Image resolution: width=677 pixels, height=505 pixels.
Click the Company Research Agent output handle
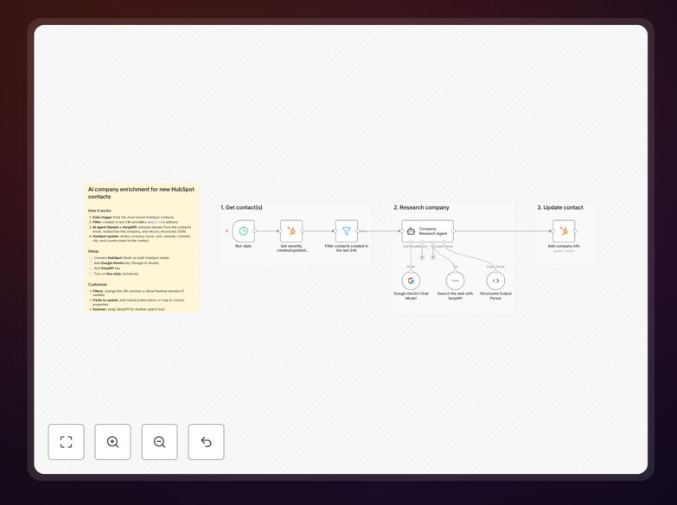click(x=453, y=231)
